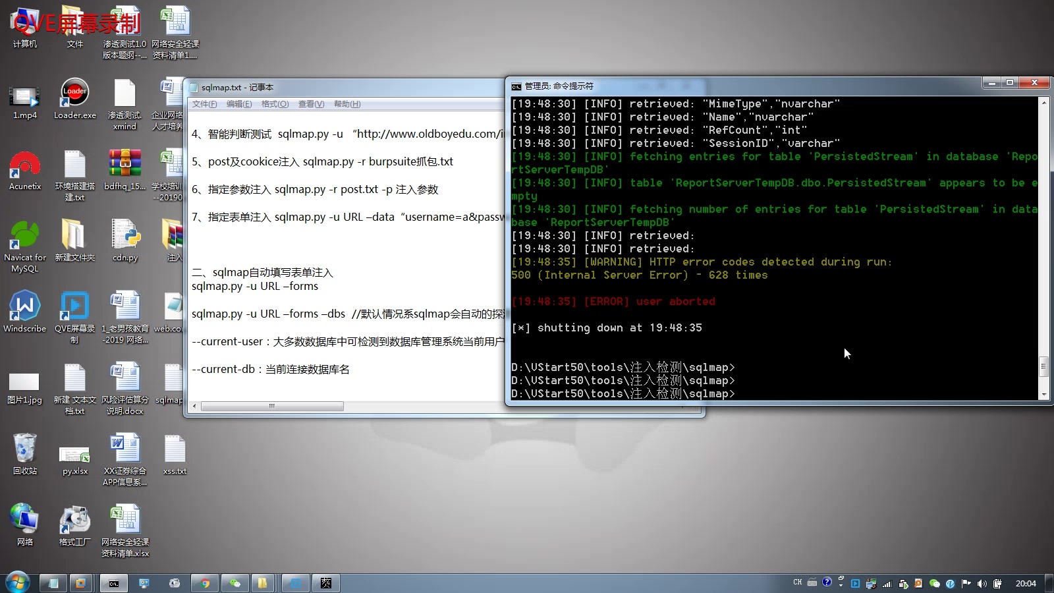
Task: Click the '[ERROR] user aborted' line in the console
Action: 613,301
